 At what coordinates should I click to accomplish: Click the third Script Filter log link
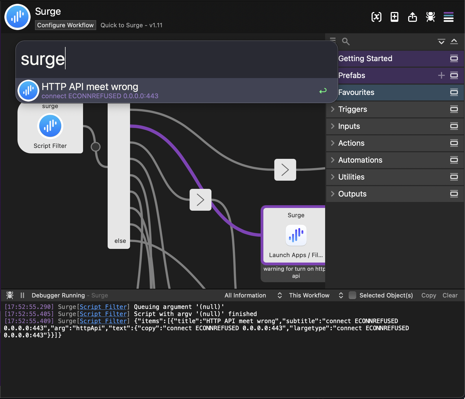tap(103, 321)
